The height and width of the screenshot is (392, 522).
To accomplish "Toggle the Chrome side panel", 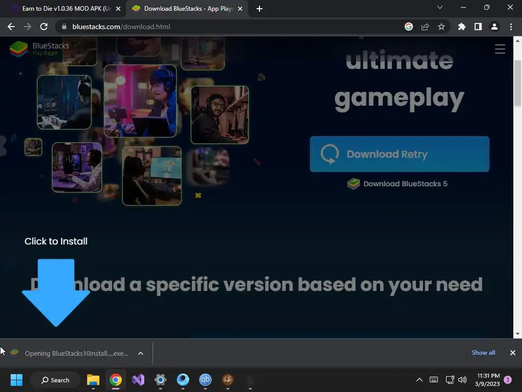I will 478,27.
